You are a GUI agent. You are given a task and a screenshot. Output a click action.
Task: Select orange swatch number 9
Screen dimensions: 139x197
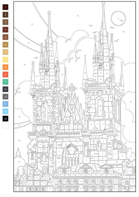coord(5,67)
